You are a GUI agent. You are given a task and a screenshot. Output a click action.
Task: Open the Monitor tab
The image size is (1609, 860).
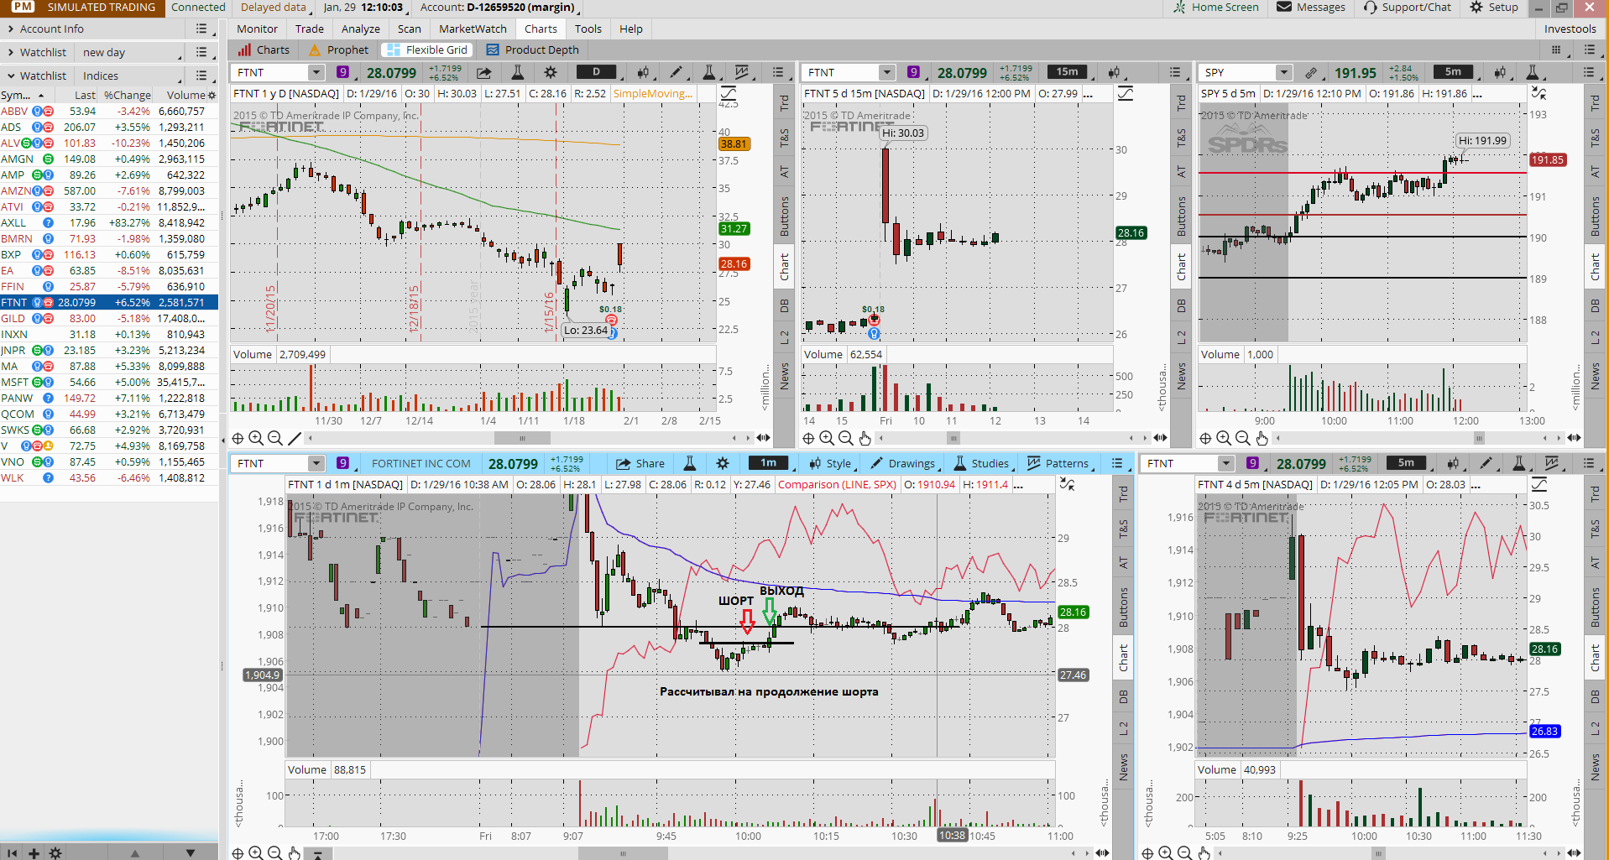coord(257,29)
